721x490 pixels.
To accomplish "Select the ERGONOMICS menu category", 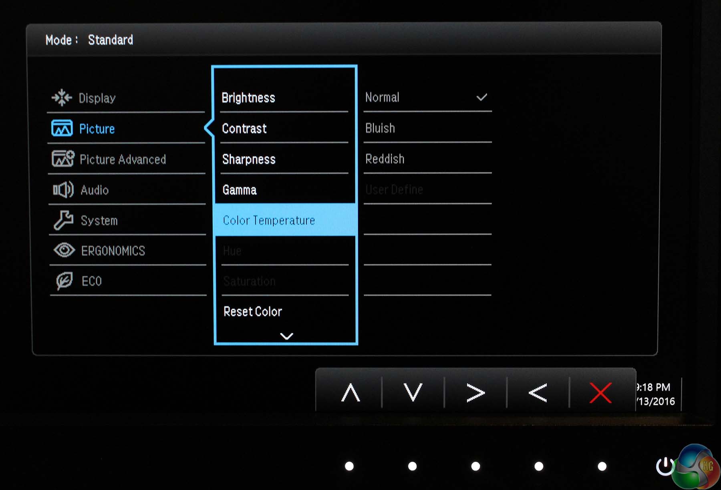I will pyautogui.click(x=128, y=251).
